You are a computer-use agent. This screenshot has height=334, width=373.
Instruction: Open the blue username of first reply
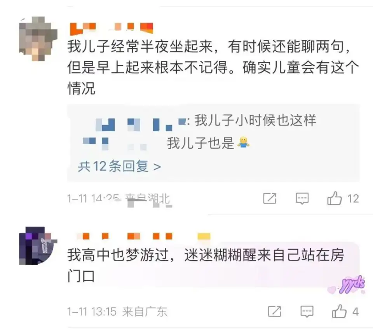pos(141,124)
